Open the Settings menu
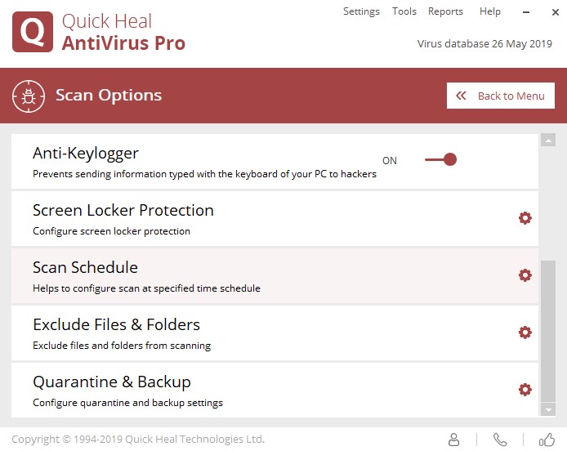The width and height of the screenshot is (567, 451). (361, 11)
